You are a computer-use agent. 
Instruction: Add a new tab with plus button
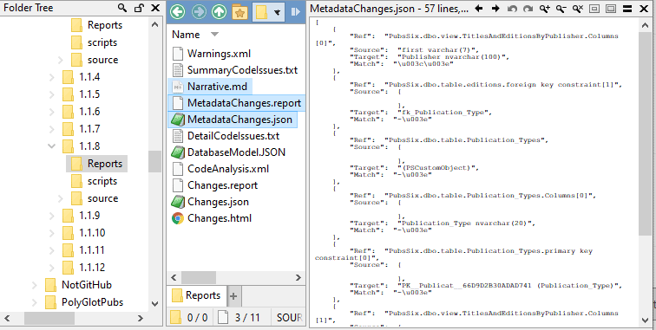point(233,296)
